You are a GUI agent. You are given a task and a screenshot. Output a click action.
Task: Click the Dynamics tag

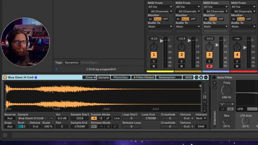click(x=72, y=62)
